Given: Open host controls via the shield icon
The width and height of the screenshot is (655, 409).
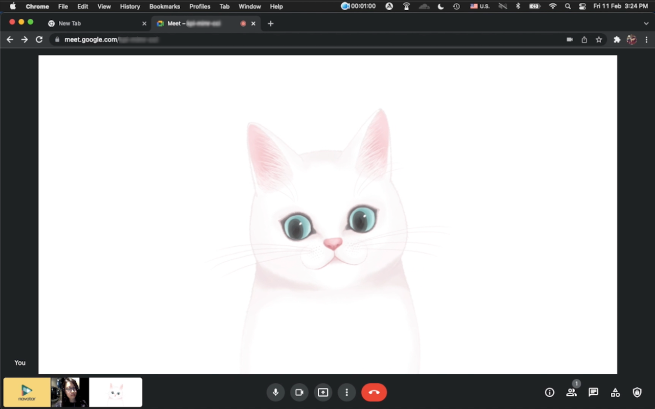Looking at the screenshot, I should 637,392.
